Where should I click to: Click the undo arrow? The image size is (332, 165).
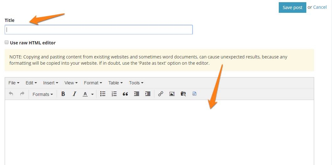click(x=11, y=94)
